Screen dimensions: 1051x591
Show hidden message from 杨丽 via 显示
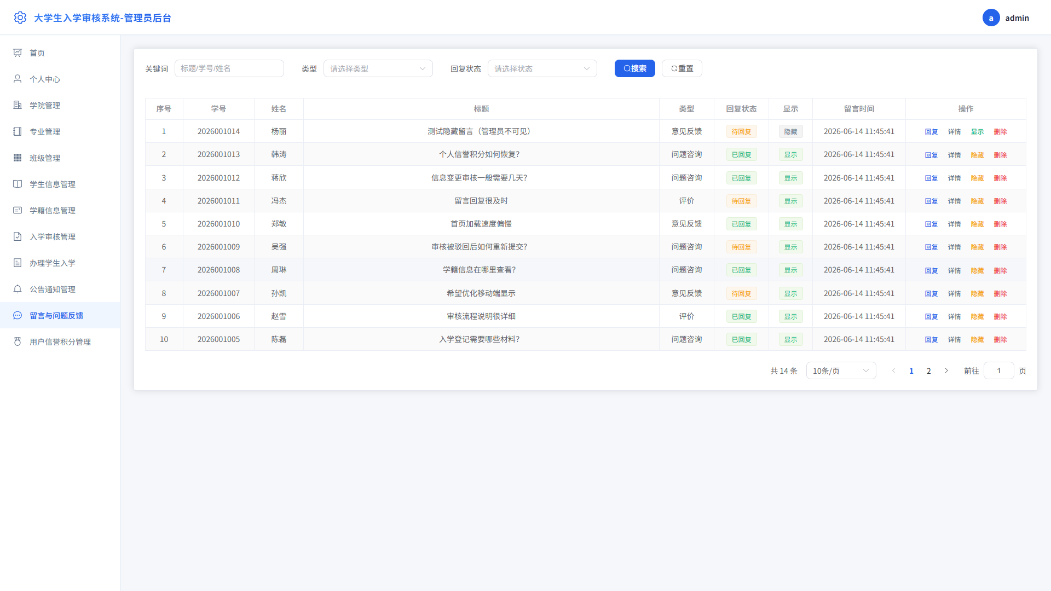click(x=977, y=132)
